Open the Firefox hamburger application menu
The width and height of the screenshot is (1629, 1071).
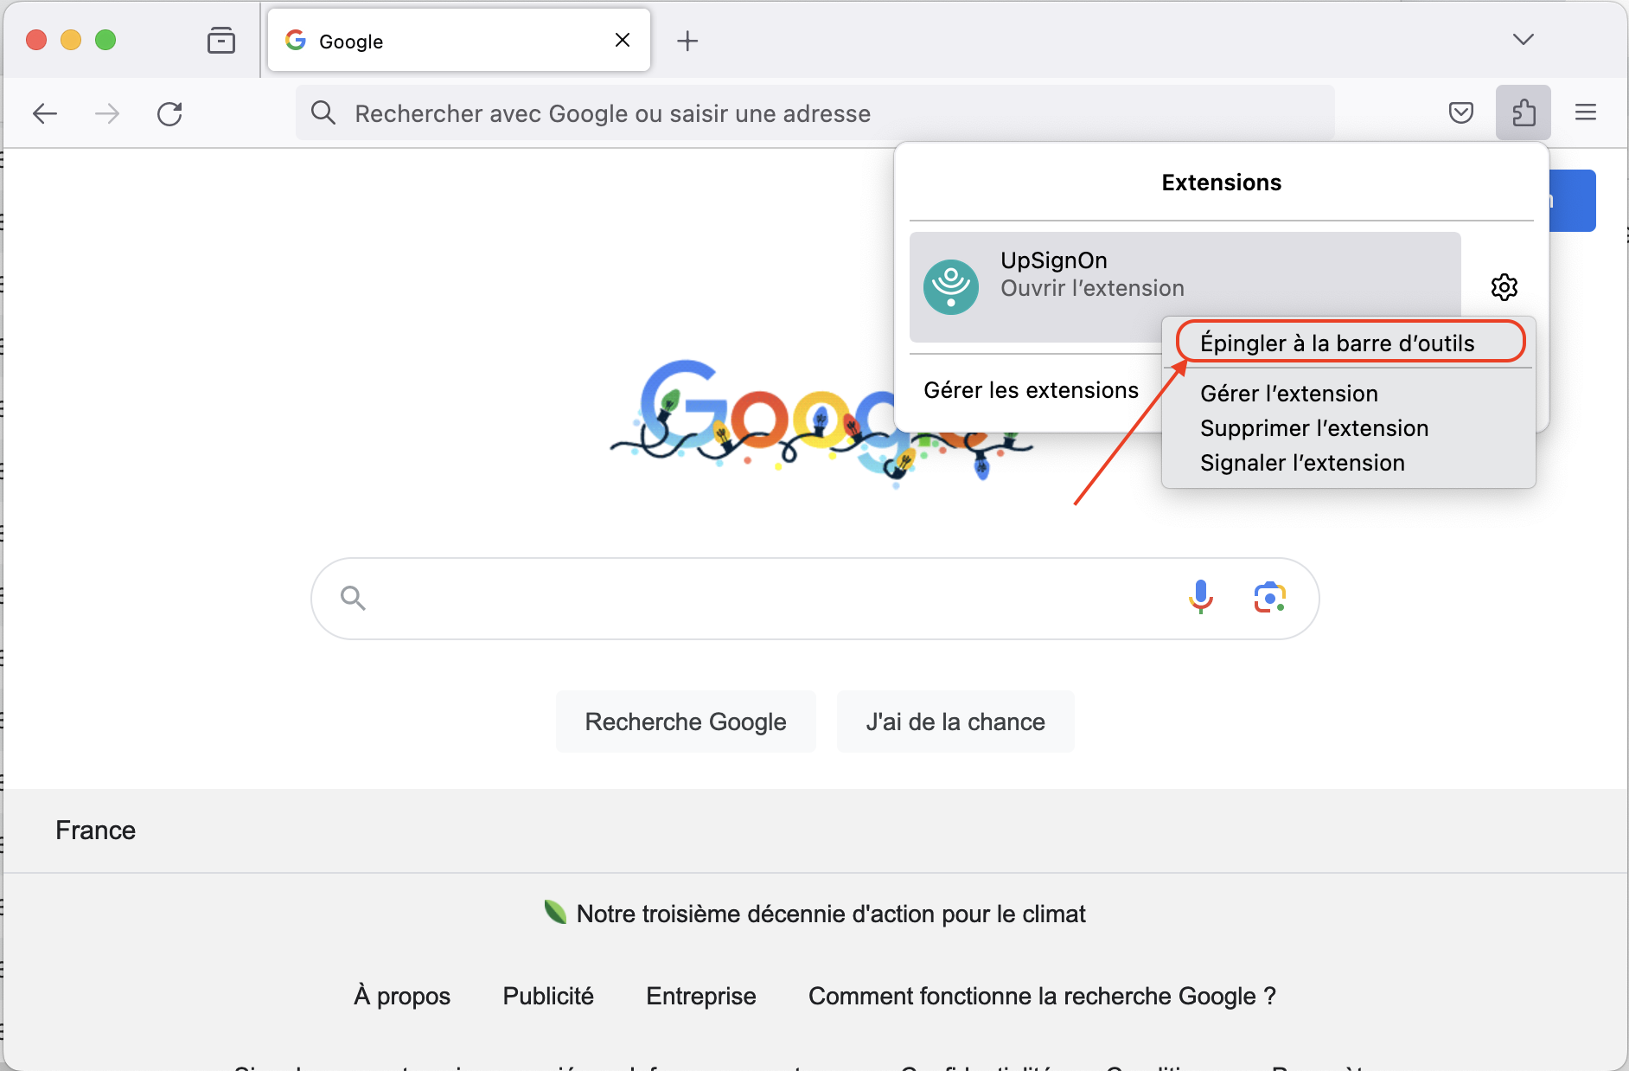(x=1585, y=112)
